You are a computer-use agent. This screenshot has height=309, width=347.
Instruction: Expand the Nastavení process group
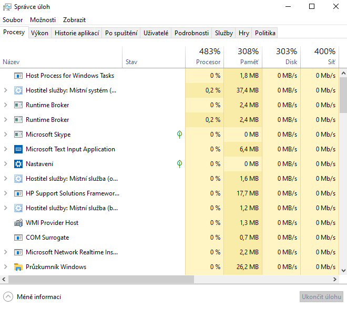[6, 163]
